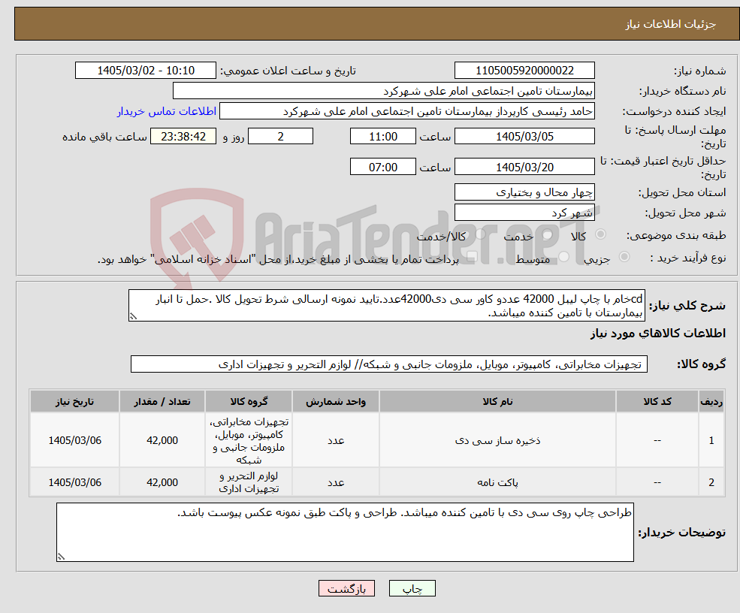This screenshot has width=740, height=613.
Task: Click the row number 1 cell
Action: pos(711,440)
